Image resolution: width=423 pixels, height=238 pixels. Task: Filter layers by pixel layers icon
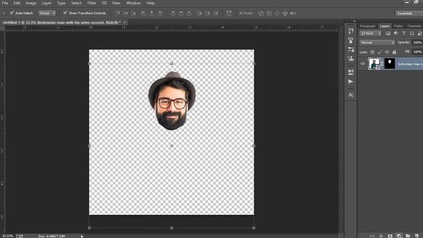[388, 34]
